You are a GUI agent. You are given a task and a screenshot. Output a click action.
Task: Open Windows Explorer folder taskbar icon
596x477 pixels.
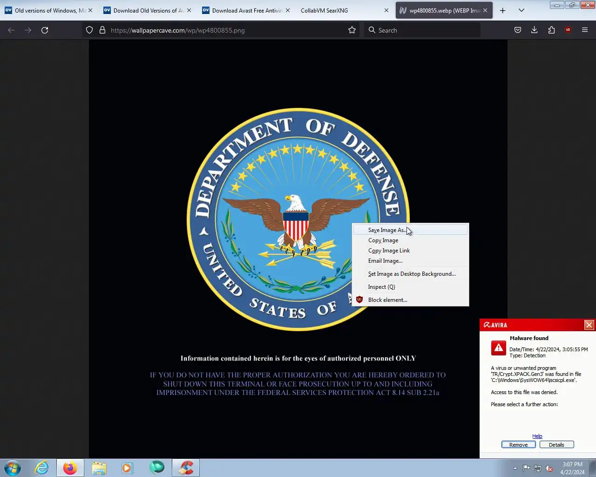point(99,468)
